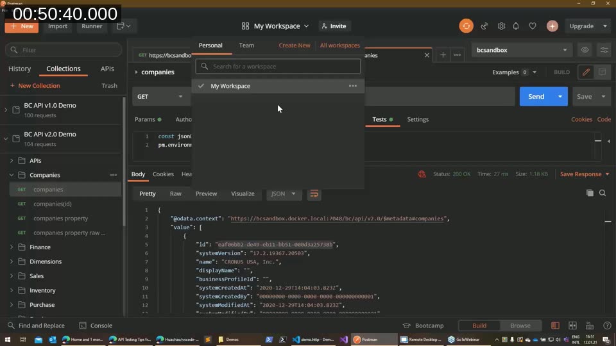Open the My Workspace dropdown
The height and width of the screenshot is (346, 616).
pos(275,26)
